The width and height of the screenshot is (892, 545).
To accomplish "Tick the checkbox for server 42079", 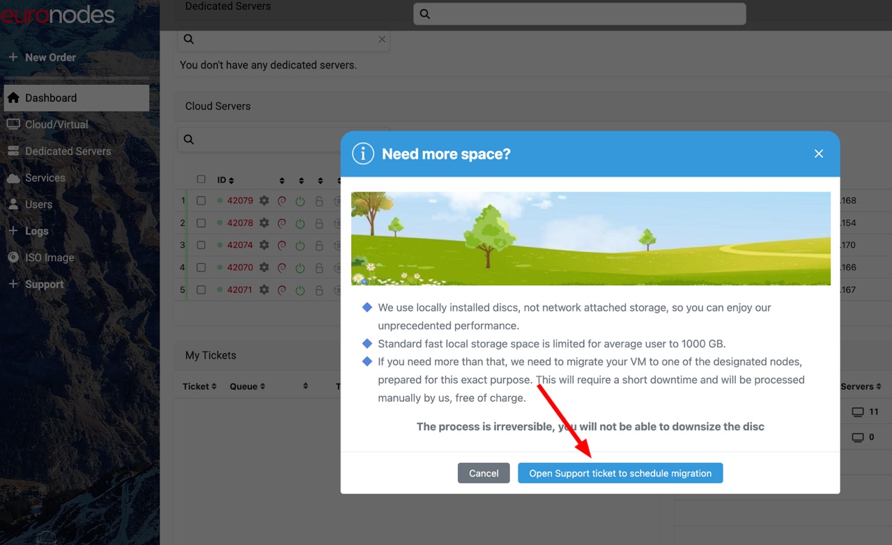I will [x=201, y=200].
